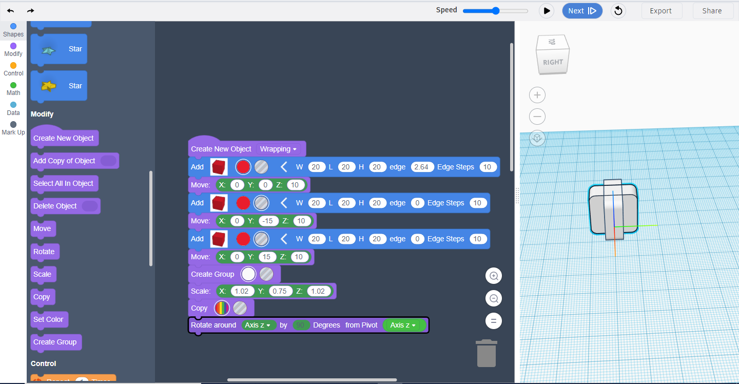Click the reset circular arrow icon
This screenshot has height=384, width=739.
click(618, 11)
